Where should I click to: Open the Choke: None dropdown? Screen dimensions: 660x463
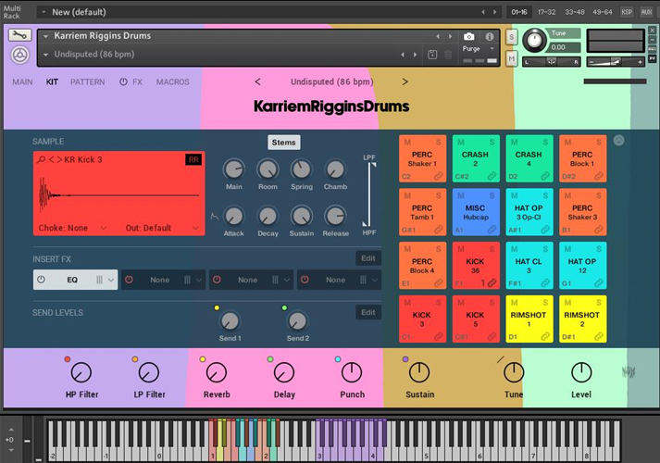tap(65, 228)
